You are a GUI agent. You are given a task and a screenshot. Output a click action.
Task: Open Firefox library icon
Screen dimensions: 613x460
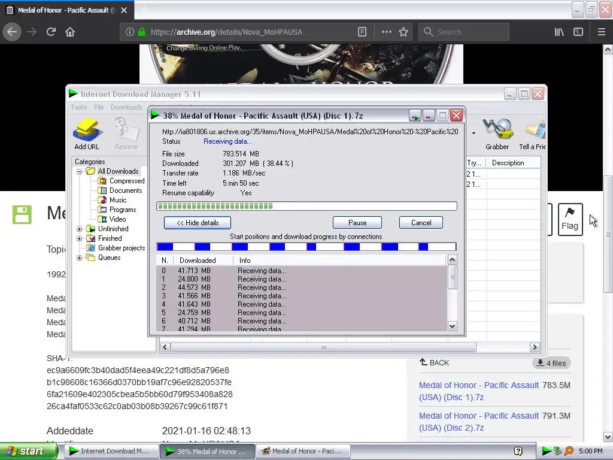tap(559, 32)
